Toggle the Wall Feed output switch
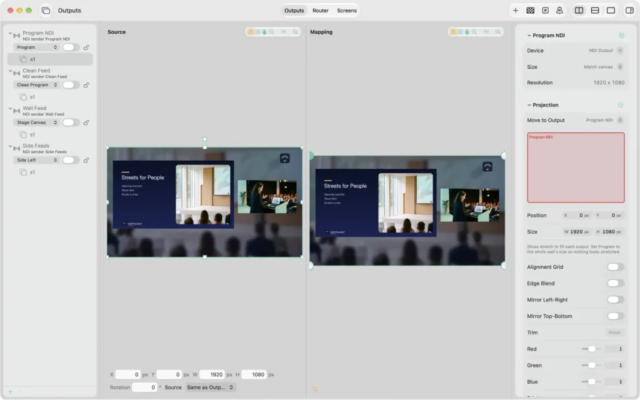This screenshot has width=640, height=400. tap(71, 122)
